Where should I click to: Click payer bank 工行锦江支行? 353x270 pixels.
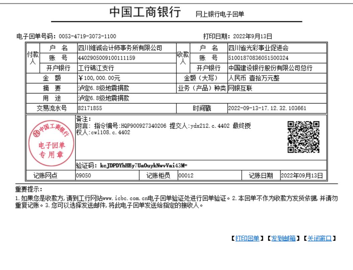[96, 68]
